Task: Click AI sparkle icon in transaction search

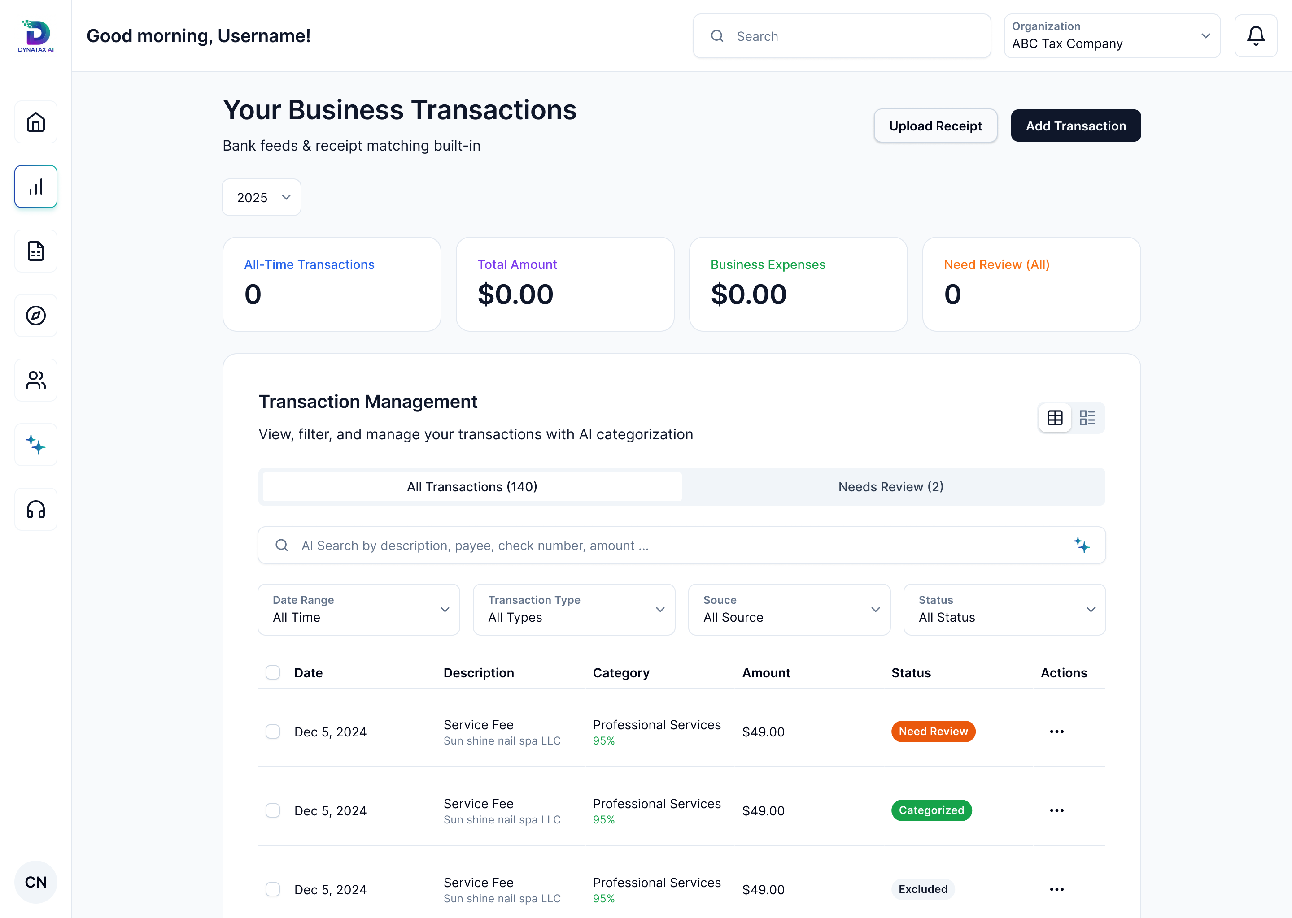Action: coord(1081,546)
